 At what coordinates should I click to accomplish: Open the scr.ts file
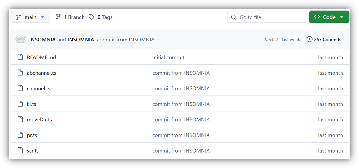click(33, 151)
